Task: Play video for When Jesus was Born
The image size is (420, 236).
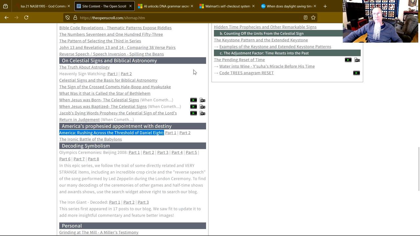Action: pos(194,100)
